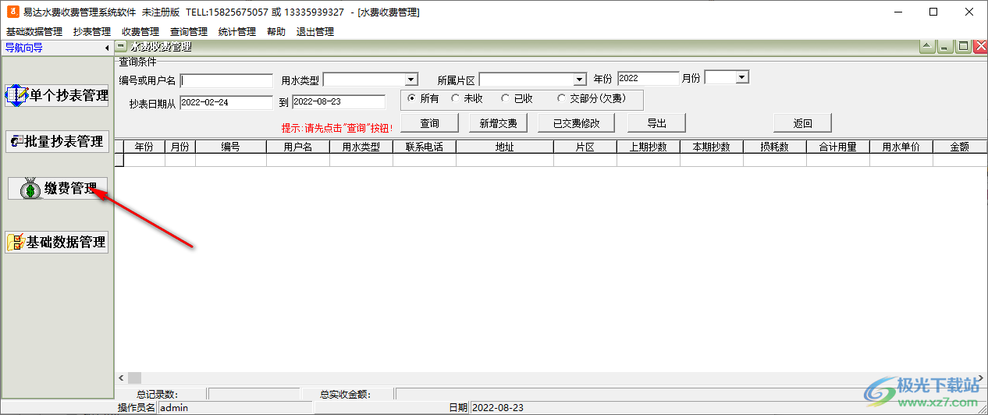Click the start date field 2022-02-24
Viewport: 988px width, 415px height.
[x=226, y=102]
